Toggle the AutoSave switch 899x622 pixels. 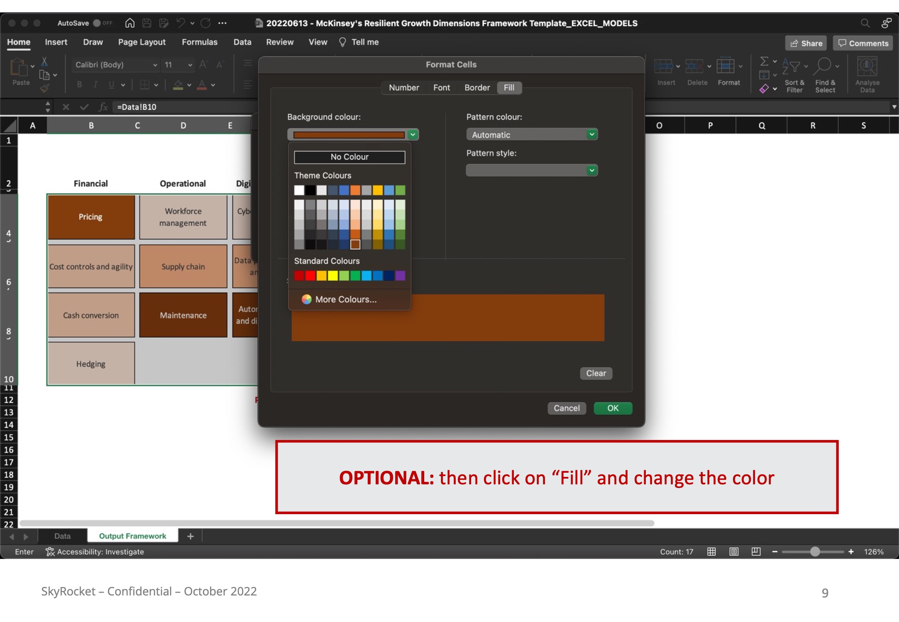(103, 23)
